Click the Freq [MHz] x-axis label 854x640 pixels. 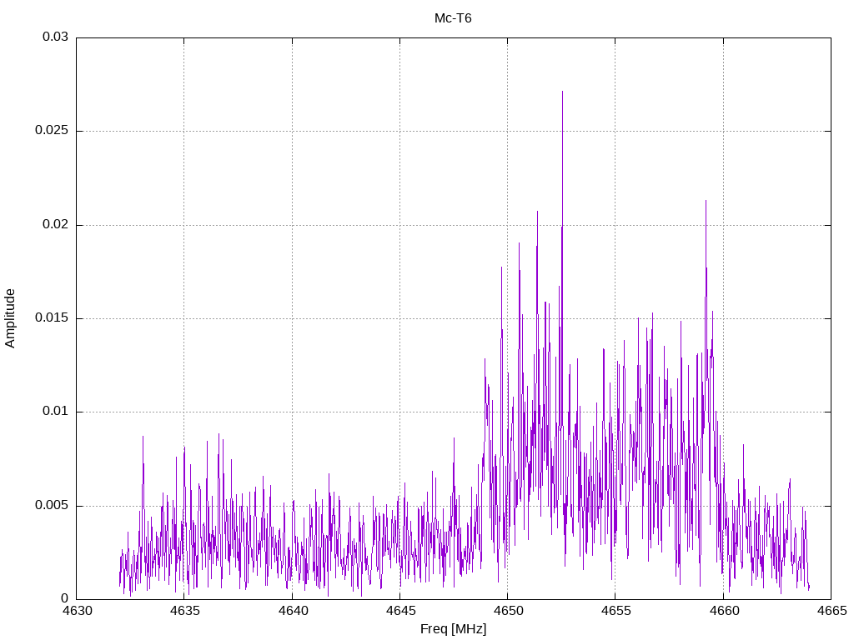click(x=453, y=629)
